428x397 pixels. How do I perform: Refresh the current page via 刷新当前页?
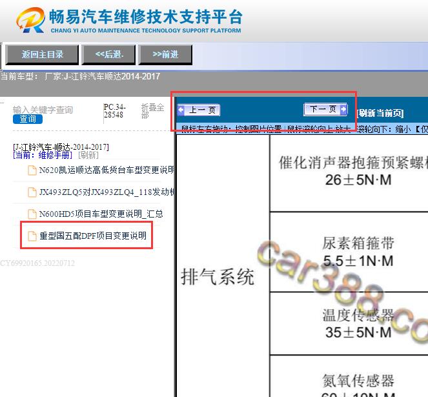380,113
